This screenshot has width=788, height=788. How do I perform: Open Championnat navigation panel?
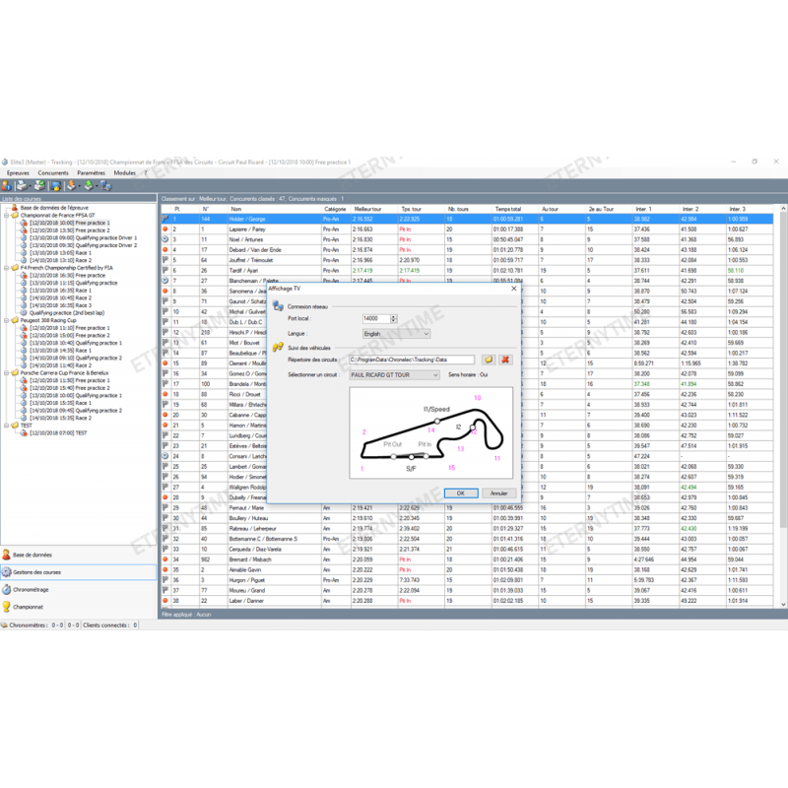click(x=79, y=607)
